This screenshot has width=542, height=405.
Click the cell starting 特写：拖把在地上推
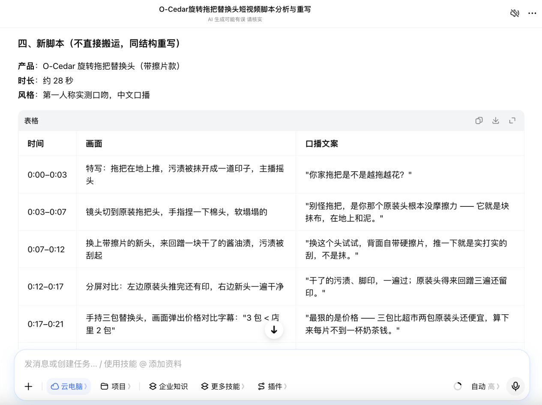pyautogui.click(x=186, y=175)
